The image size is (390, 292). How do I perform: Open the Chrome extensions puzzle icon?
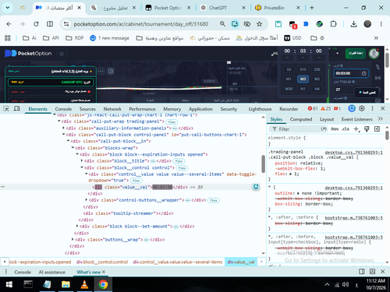tap(333, 24)
